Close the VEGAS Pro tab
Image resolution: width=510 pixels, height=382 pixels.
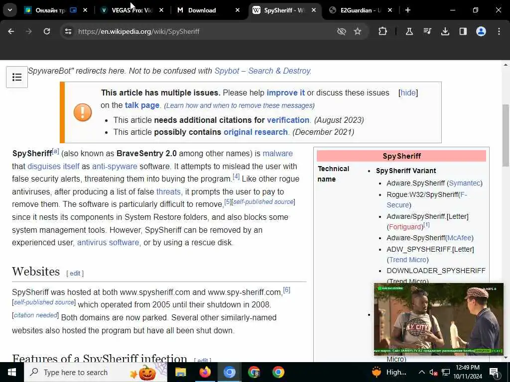click(161, 10)
